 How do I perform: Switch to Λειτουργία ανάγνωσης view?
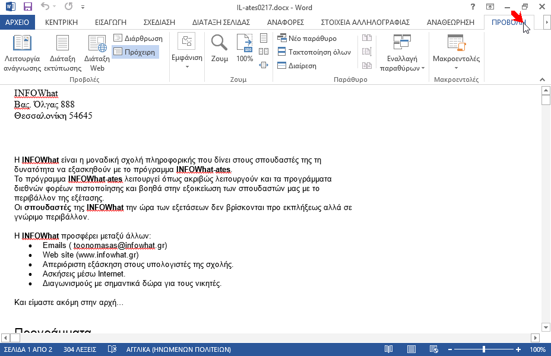22,53
